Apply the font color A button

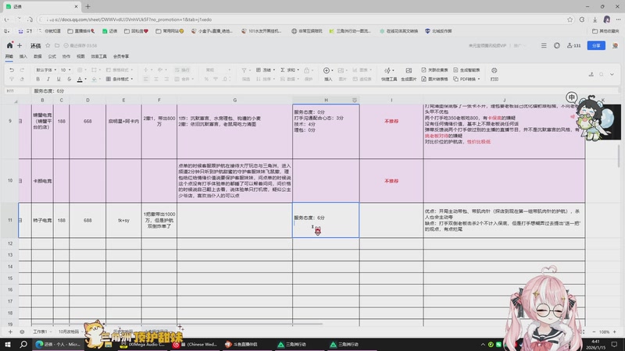click(x=80, y=80)
